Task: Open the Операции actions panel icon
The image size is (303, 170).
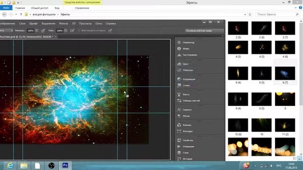Action: [179, 146]
